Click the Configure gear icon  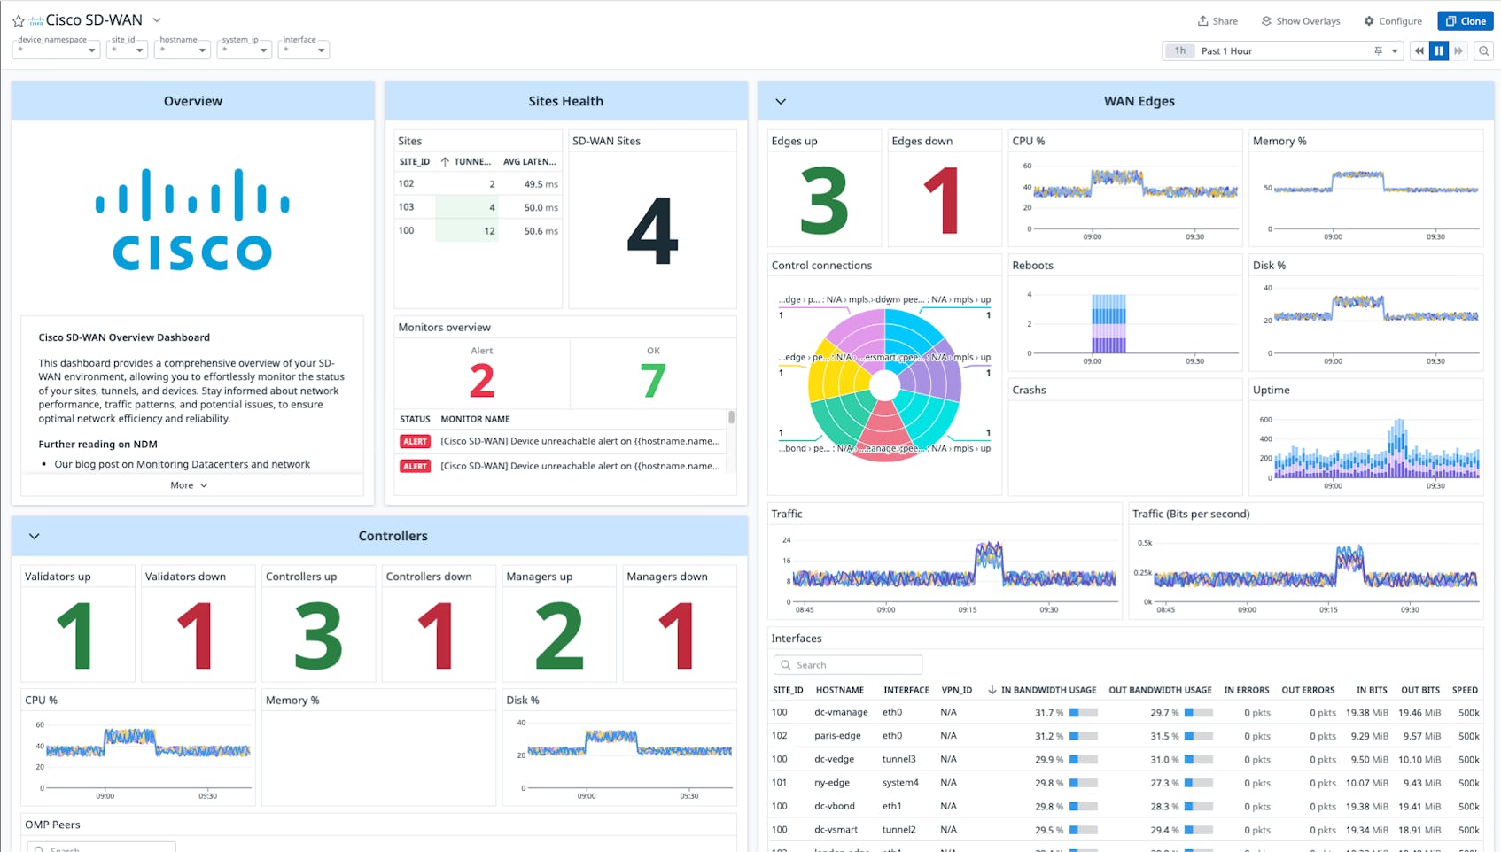pos(1368,20)
